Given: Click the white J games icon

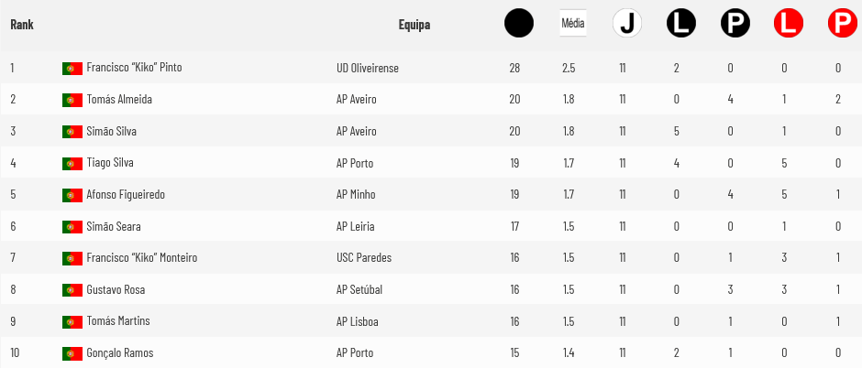Looking at the screenshot, I should coord(626,24).
